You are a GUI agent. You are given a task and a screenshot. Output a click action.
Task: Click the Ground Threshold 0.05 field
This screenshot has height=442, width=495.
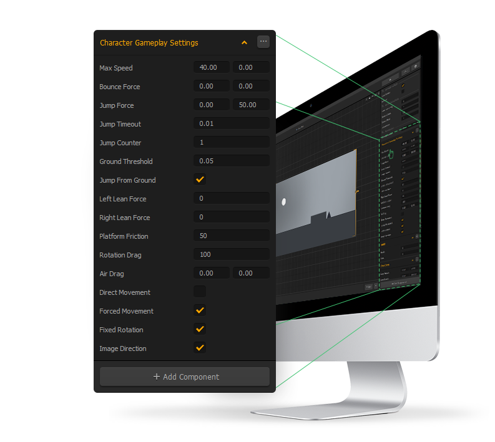tap(232, 161)
